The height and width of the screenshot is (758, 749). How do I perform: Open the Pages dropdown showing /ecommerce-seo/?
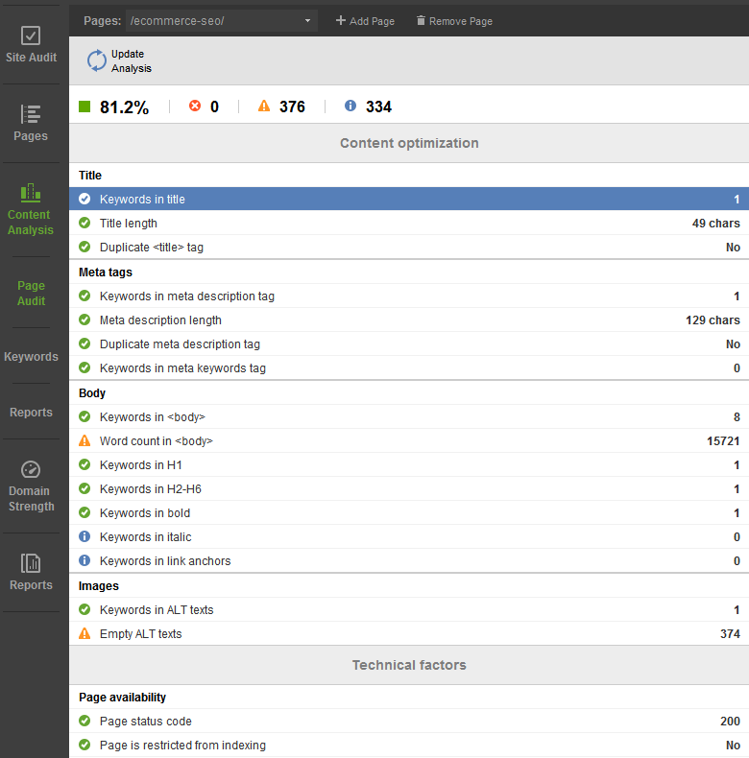pyautogui.click(x=222, y=21)
